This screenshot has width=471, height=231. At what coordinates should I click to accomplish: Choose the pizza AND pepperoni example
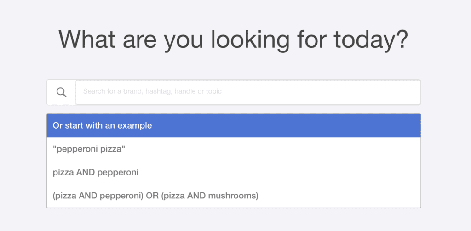[96, 173]
